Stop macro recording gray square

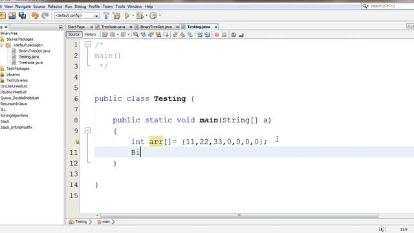click(x=224, y=34)
